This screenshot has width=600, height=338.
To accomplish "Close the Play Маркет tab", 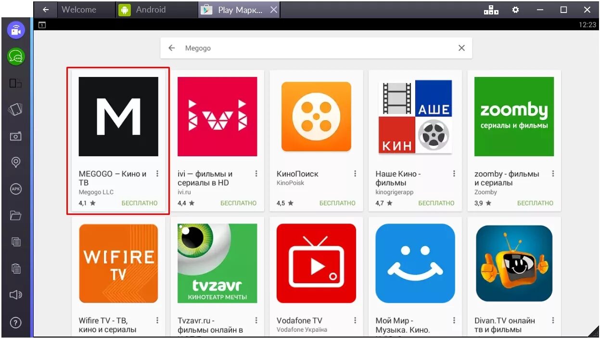I will point(273,10).
